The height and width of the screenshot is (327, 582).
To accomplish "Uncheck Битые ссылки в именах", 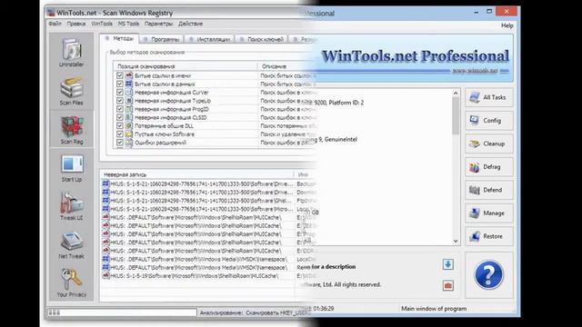I will coord(119,75).
